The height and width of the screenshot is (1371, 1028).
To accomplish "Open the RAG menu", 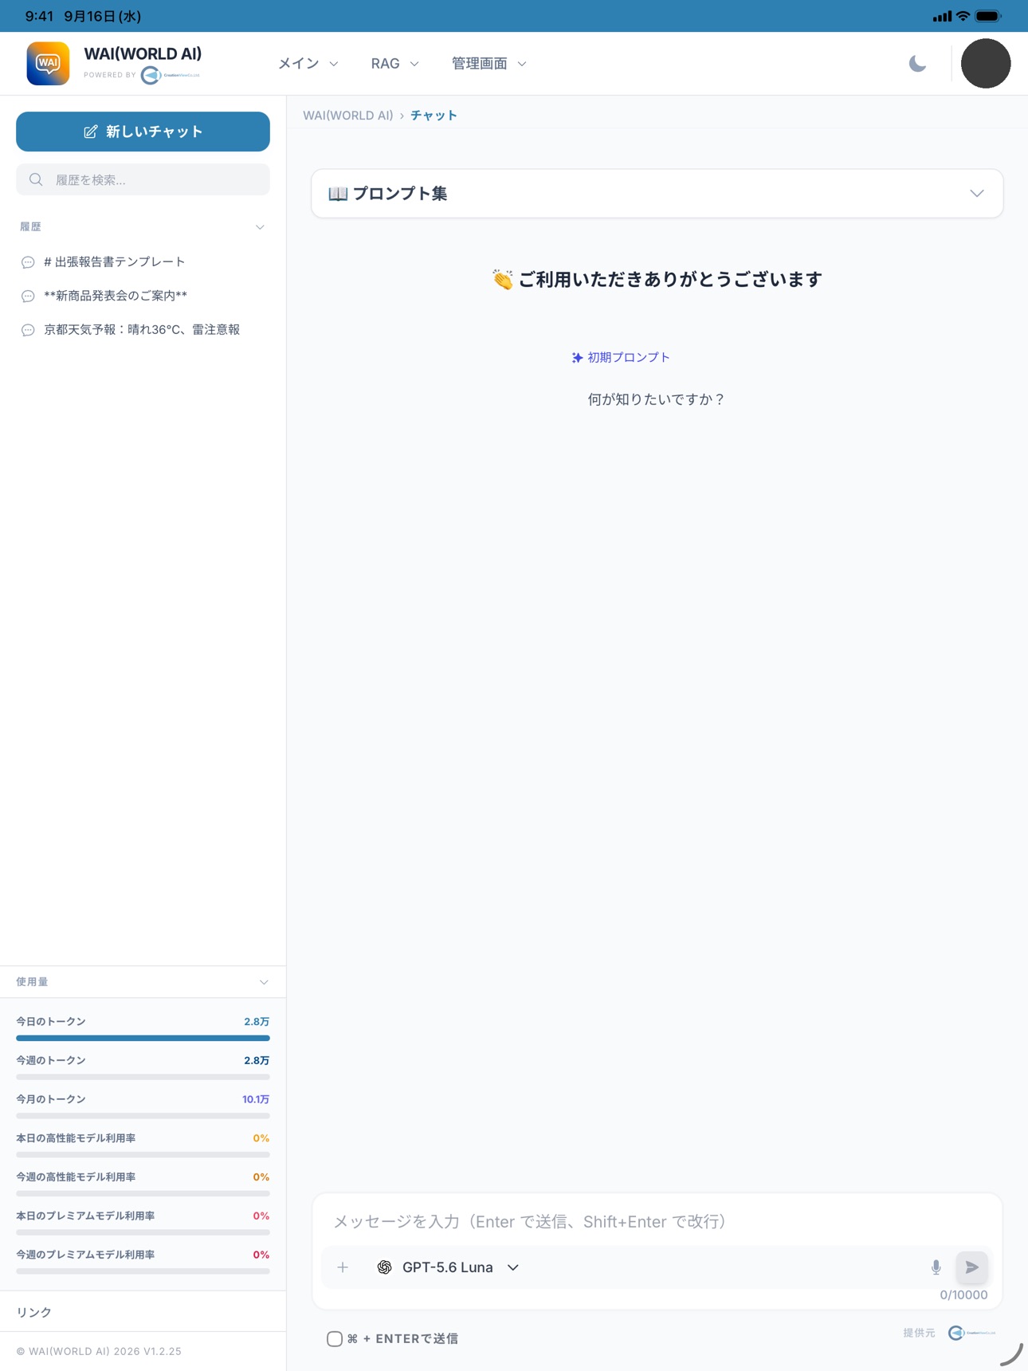I will [x=394, y=64].
